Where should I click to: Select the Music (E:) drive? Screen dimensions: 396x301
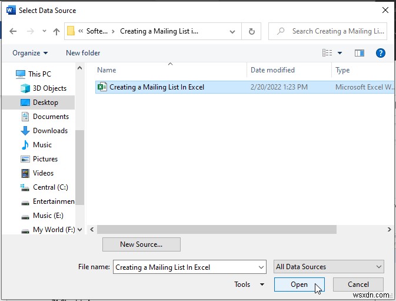tap(42, 216)
